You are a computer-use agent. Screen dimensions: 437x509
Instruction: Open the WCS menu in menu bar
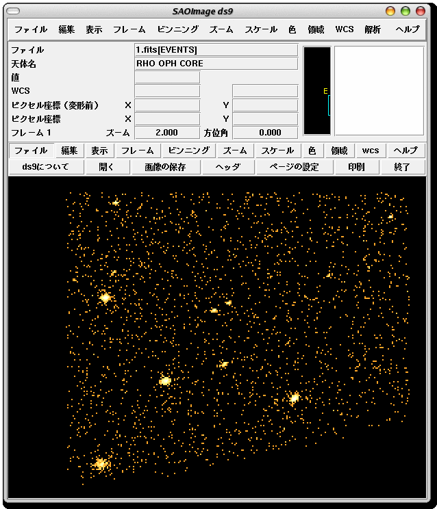(x=345, y=29)
